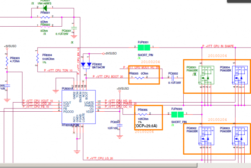Click the PD8302 BAT54CW dual diode symbol

click(86, 65)
